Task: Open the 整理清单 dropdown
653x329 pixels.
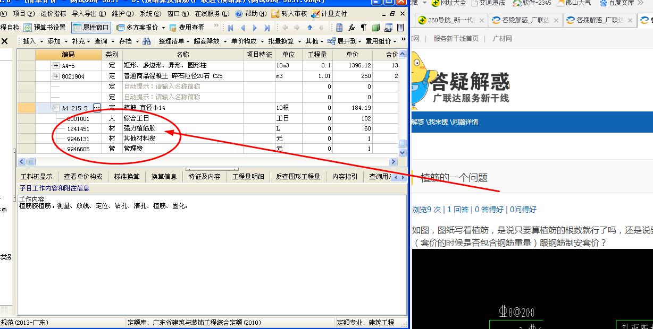Action: [174, 41]
